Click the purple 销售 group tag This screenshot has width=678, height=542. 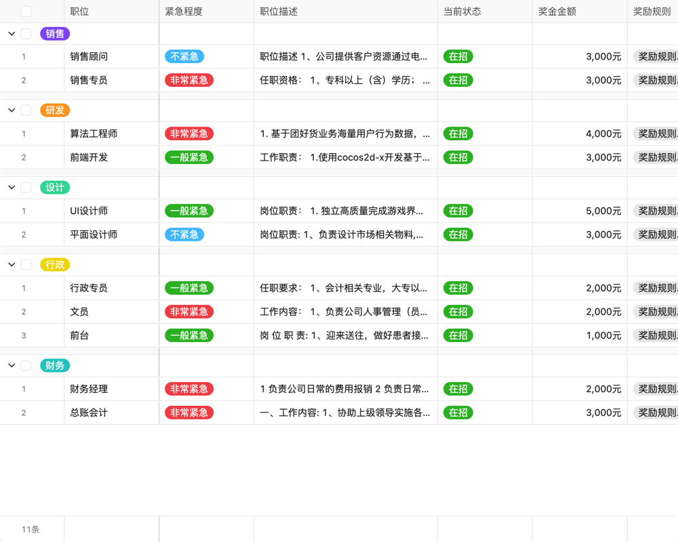[x=54, y=33]
